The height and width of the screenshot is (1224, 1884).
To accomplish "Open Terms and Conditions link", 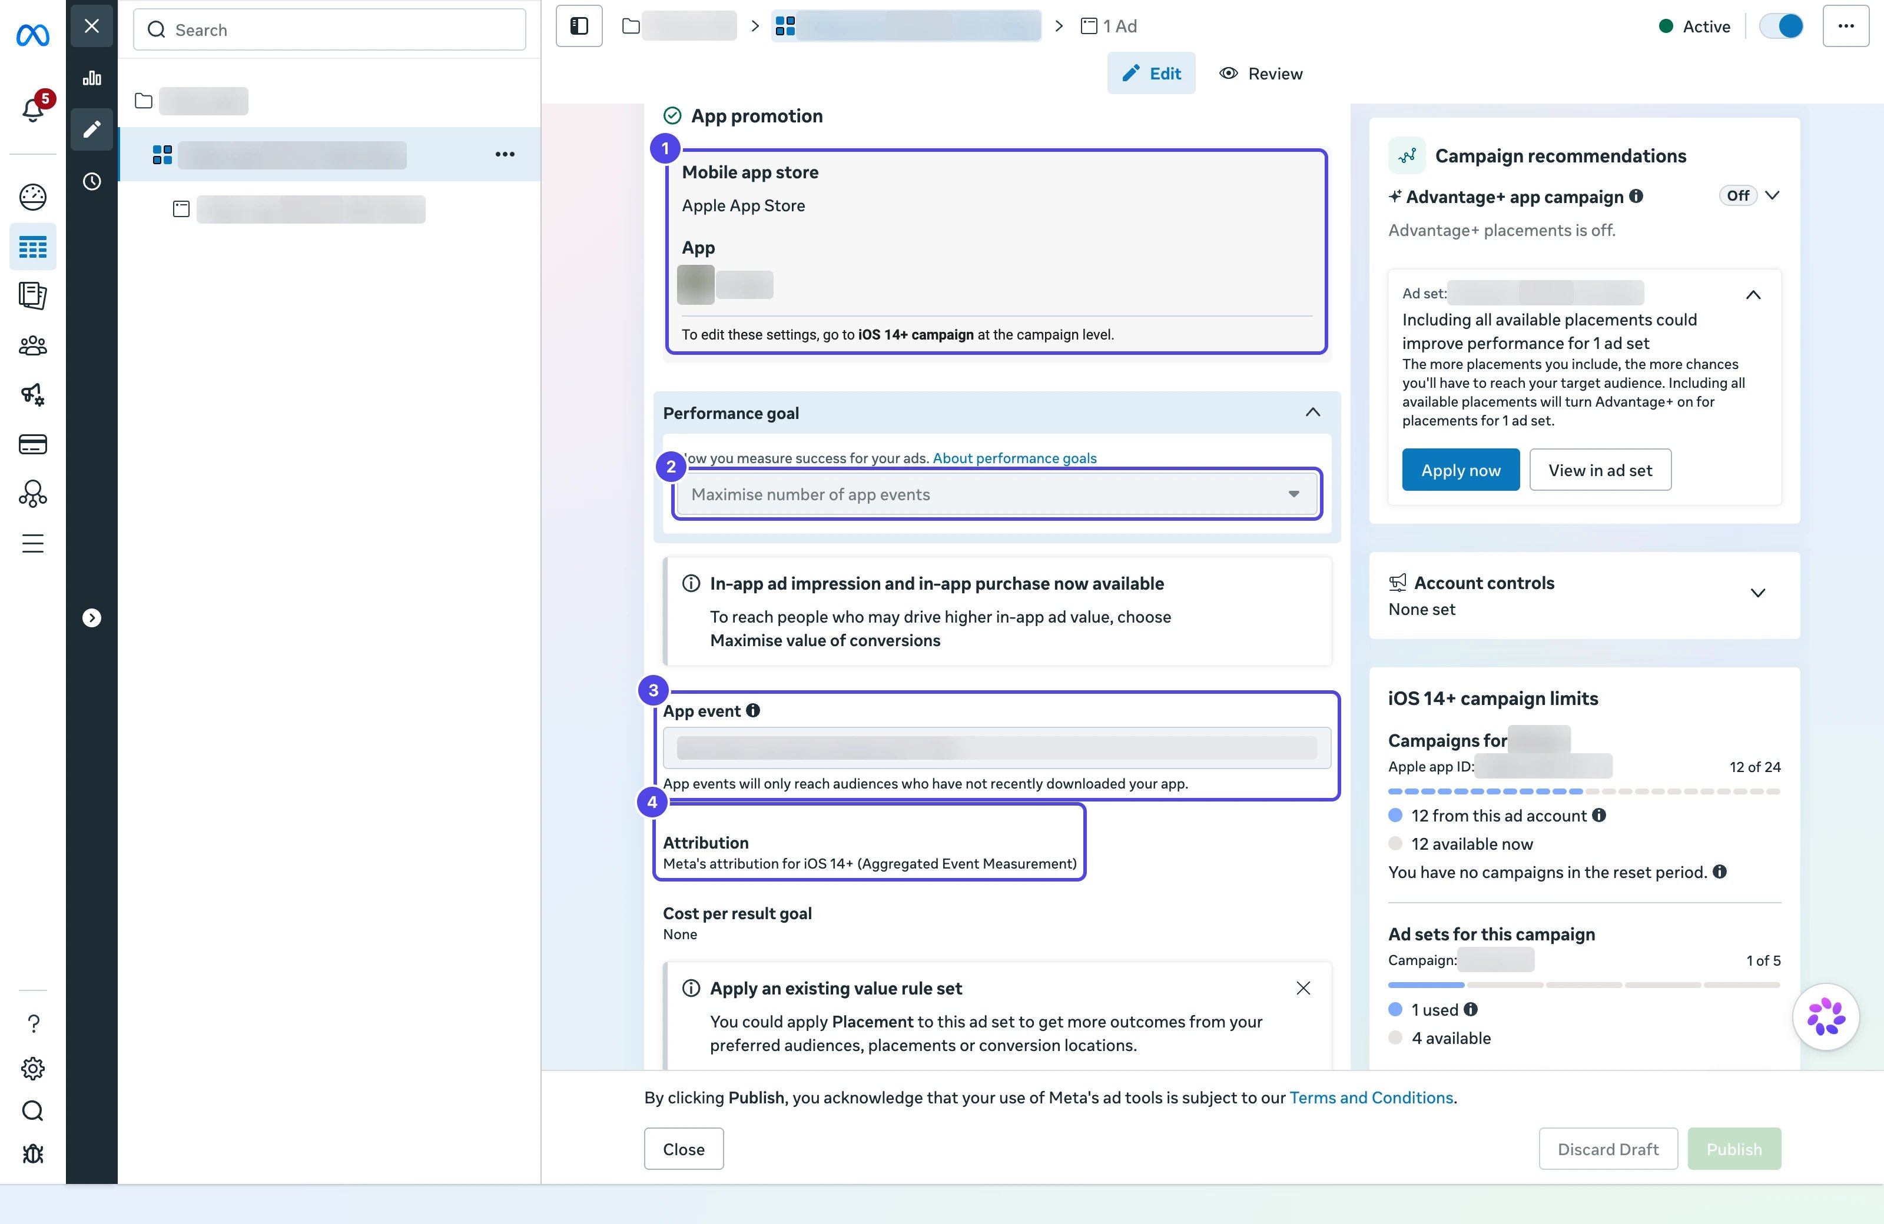I will [x=1371, y=1097].
